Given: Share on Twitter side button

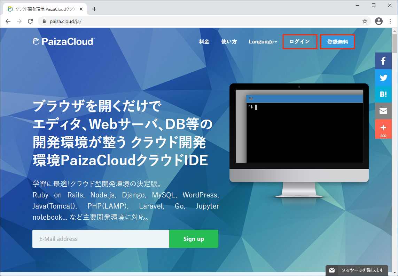Looking at the screenshot, I should point(383,78).
